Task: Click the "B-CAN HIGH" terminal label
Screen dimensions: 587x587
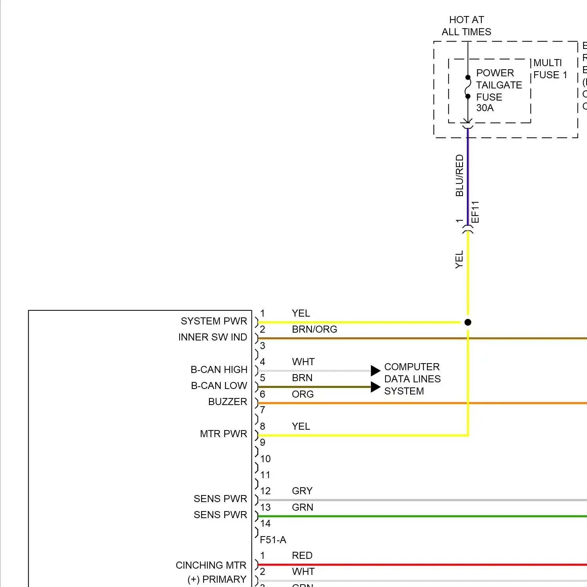Action: [x=219, y=370]
